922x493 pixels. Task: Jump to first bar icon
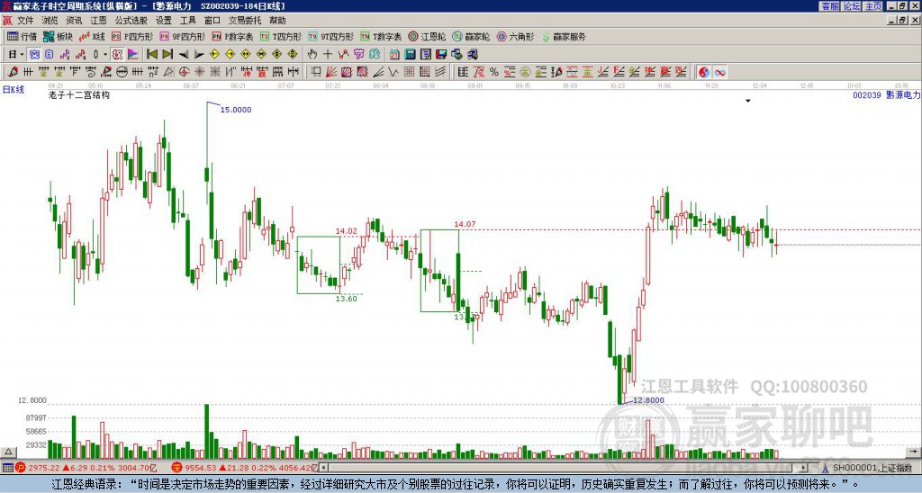pyautogui.click(x=151, y=54)
